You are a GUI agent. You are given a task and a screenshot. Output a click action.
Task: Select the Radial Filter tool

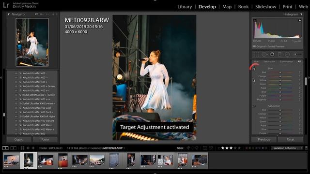click(287, 55)
